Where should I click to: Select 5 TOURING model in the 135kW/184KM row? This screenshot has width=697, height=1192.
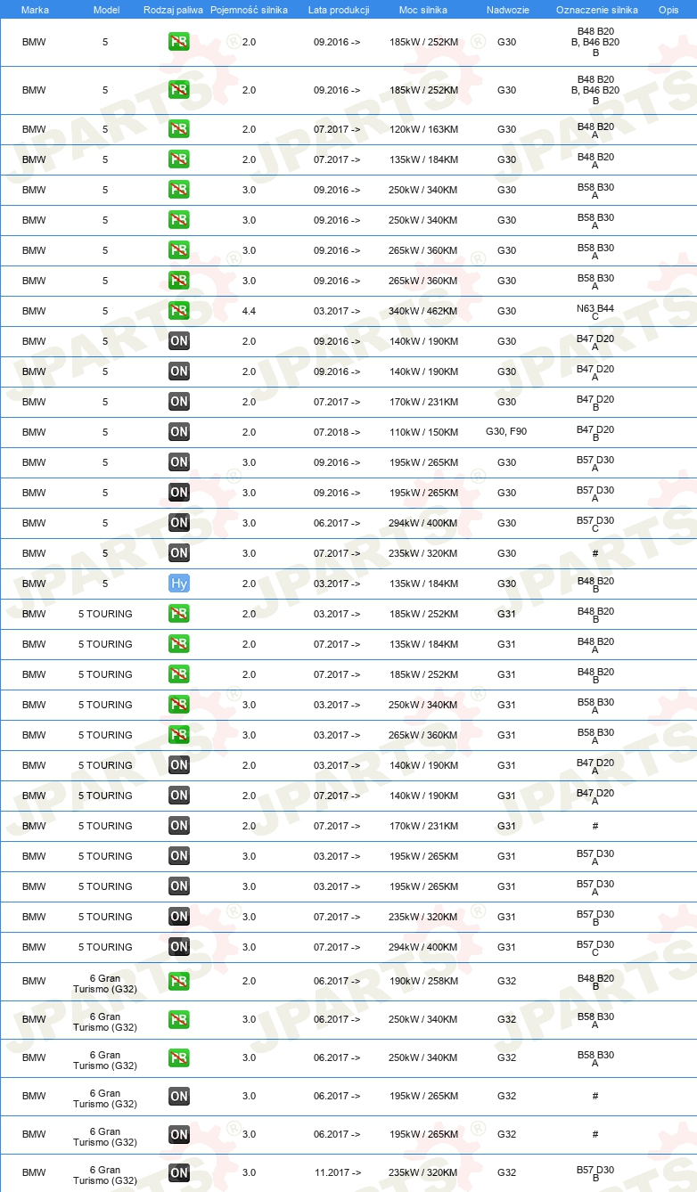[x=105, y=644]
